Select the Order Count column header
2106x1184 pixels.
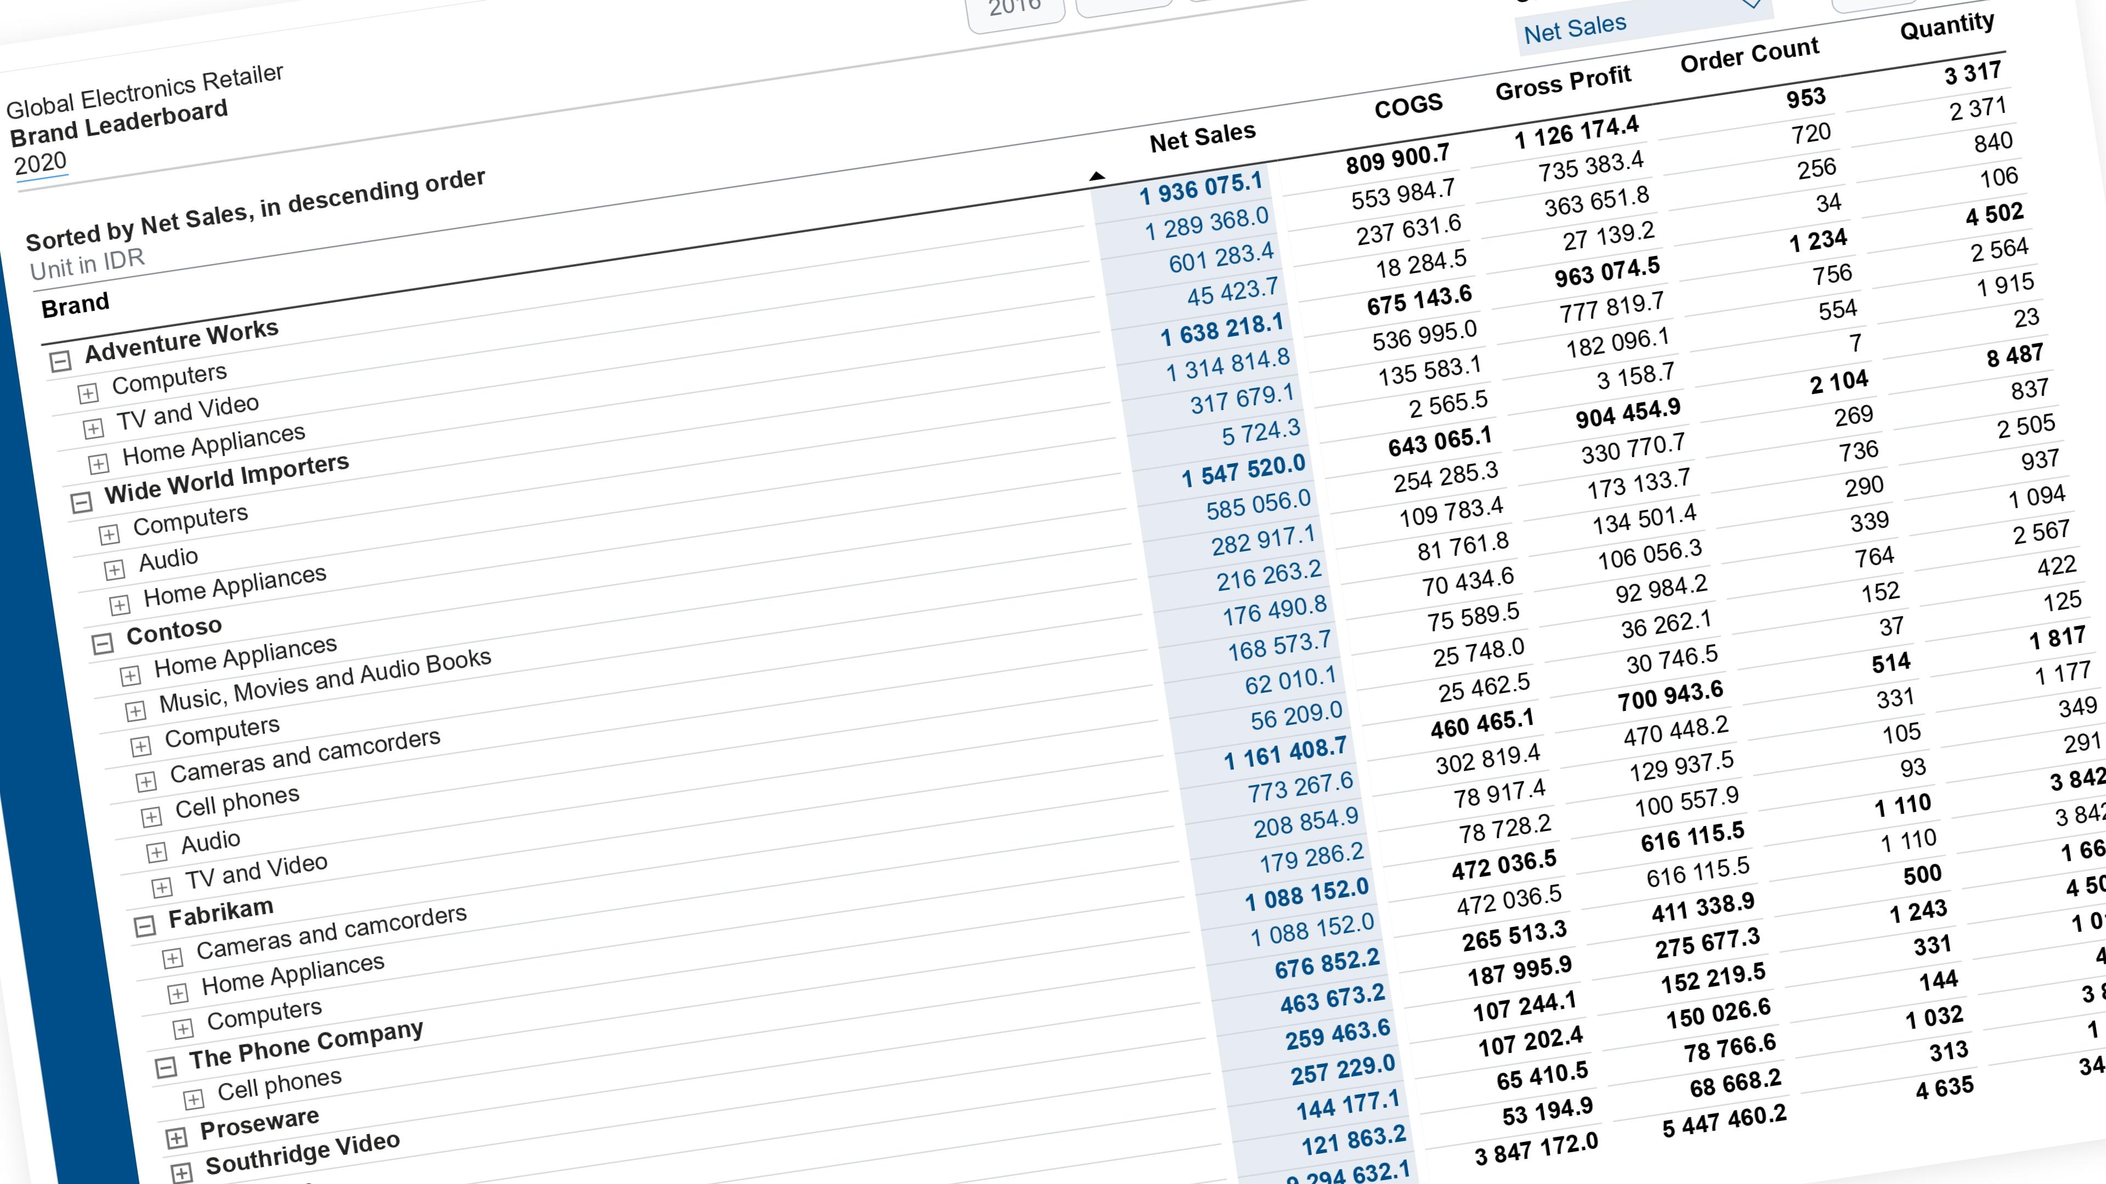(1750, 55)
